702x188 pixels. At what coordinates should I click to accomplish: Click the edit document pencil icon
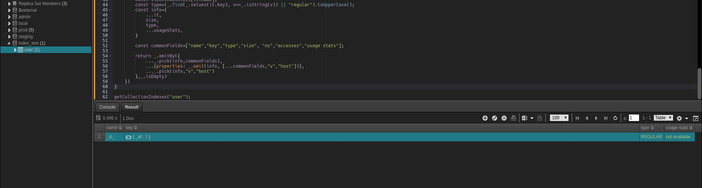pyautogui.click(x=494, y=118)
